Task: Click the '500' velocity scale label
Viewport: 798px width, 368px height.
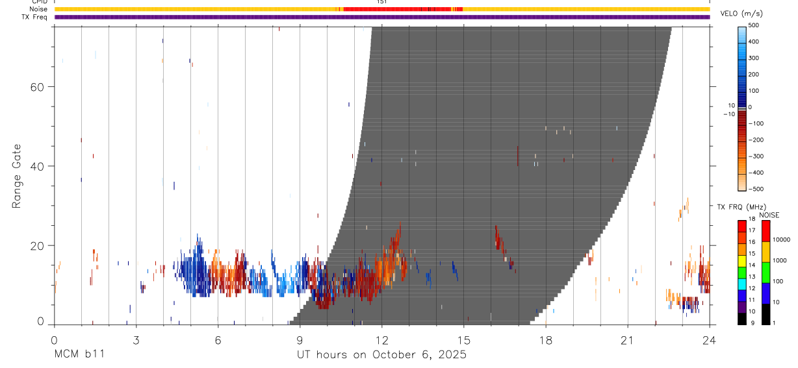Action: pyautogui.click(x=754, y=25)
